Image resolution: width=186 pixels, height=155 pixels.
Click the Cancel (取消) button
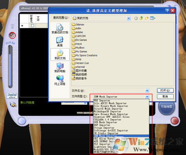165,97
